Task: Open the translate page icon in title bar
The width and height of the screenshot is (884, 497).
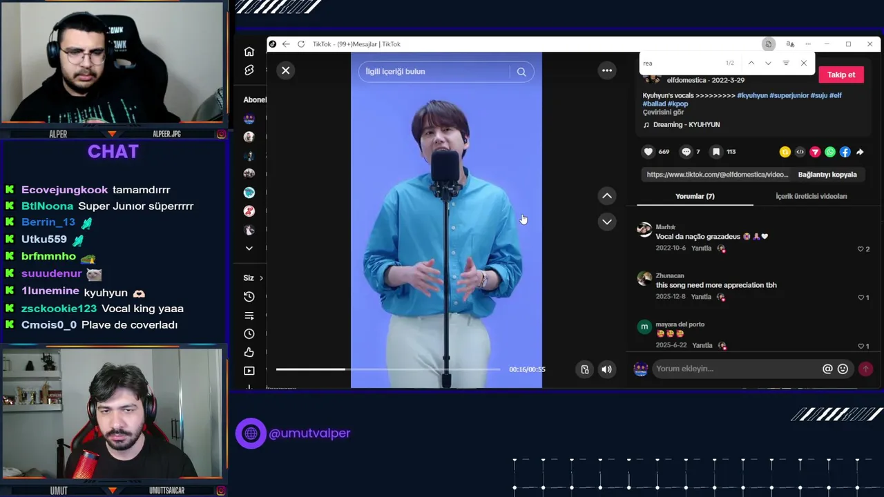Action: coord(790,44)
